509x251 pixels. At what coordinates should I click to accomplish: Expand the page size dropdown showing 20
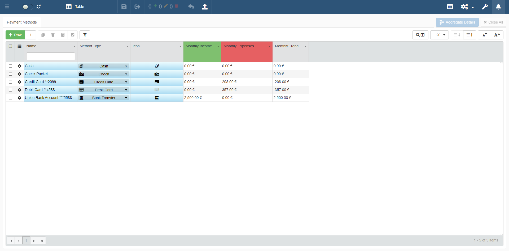click(440, 35)
